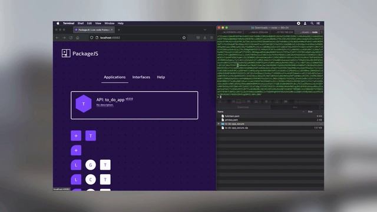Open the Apple menu

point(58,24)
